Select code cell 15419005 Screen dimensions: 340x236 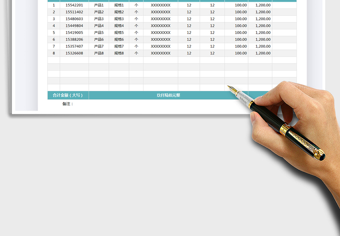(74, 32)
